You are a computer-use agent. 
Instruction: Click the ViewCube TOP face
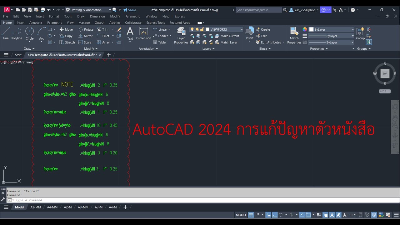[x=385, y=74]
